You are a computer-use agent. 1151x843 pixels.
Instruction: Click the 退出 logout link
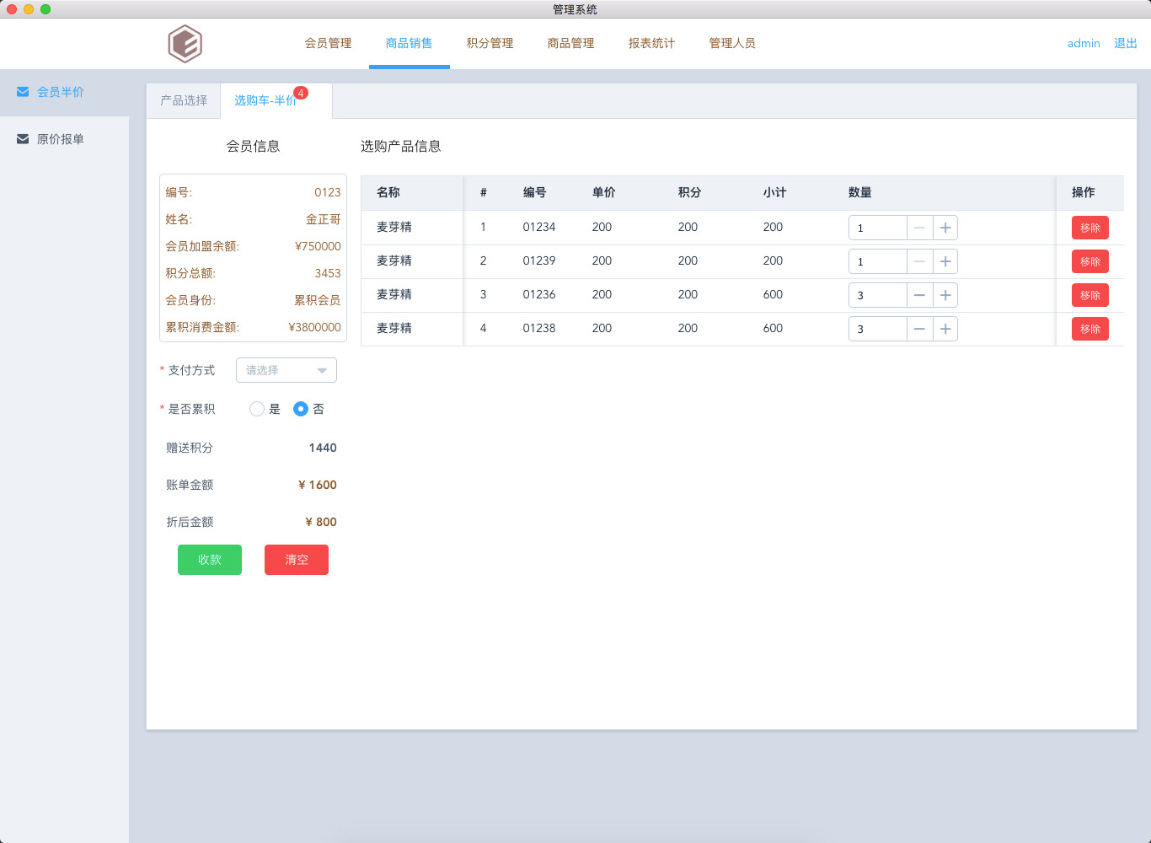pyautogui.click(x=1126, y=43)
